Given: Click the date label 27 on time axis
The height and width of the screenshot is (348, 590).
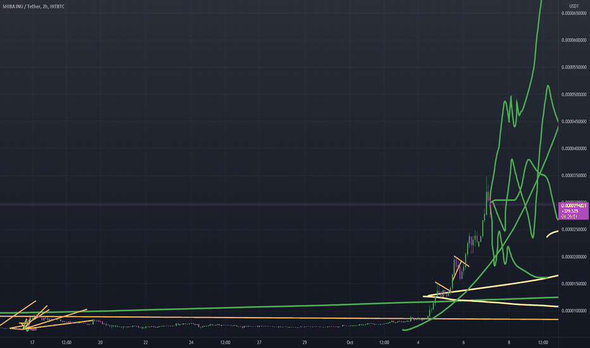Looking at the screenshot, I should coord(260,342).
